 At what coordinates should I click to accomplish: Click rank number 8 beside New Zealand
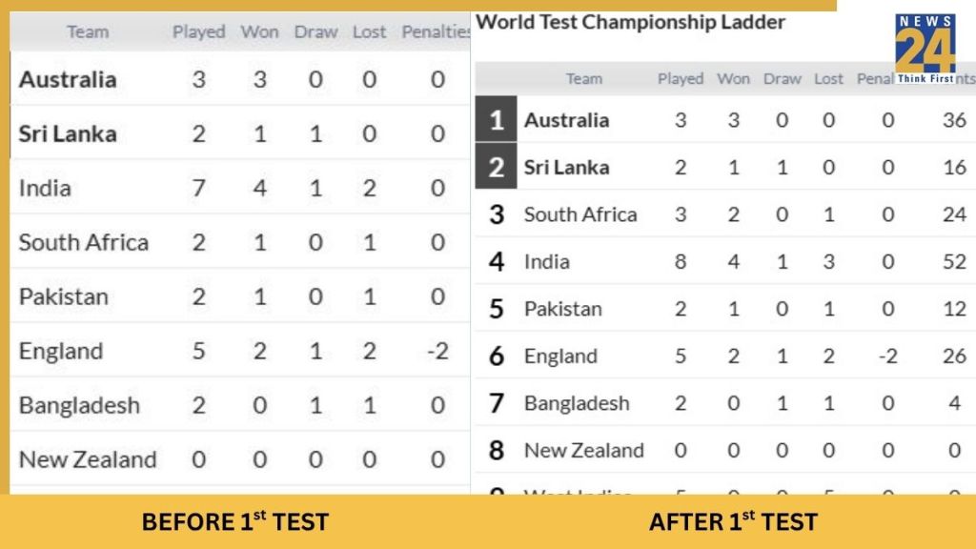[497, 450]
